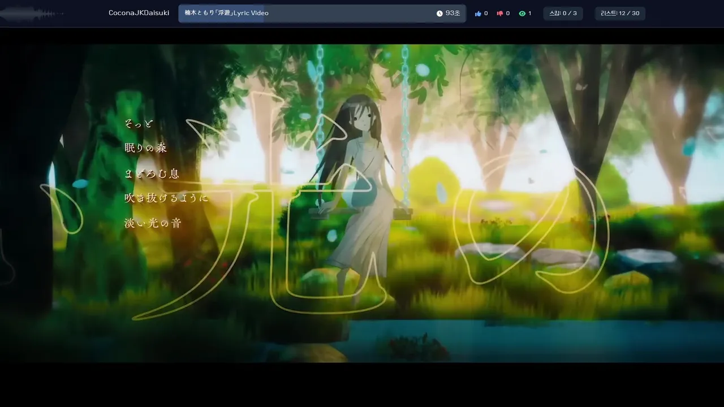Click the CoconaJKDaisuki username

139,13
